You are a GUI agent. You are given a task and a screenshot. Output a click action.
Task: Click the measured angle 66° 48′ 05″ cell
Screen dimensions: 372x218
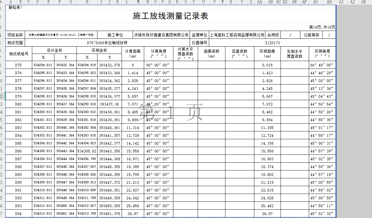click(x=322, y=65)
